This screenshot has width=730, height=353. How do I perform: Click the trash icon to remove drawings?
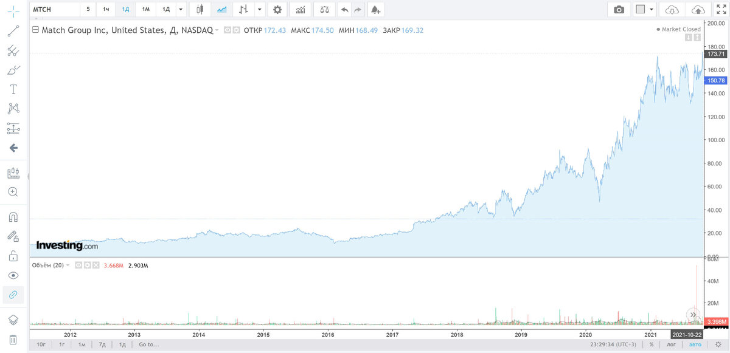pyautogui.click(x=13, y=339)
